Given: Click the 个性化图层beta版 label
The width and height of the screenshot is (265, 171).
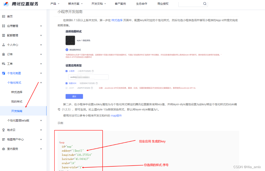Looking at the screenshot, I should [18, 120].
